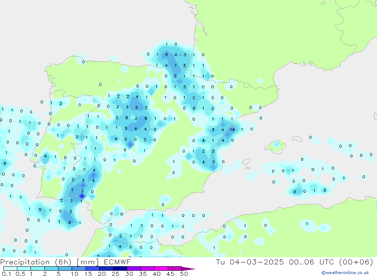This screenshot has width=377, height=276.
Task: Click the '0.1' legend scale label
Action: point(6,274)
